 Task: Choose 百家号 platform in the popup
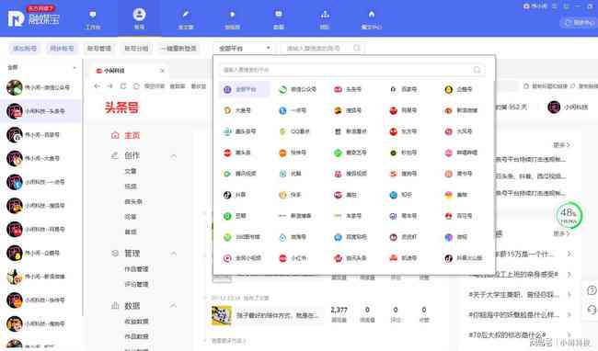pyautogui.click(x=404, y=89)
